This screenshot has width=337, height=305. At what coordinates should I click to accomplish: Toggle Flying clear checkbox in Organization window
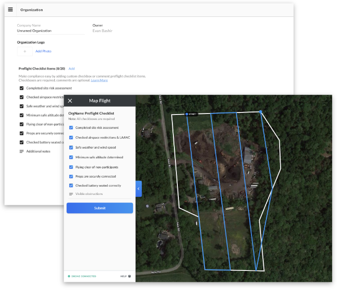point(21,124)
